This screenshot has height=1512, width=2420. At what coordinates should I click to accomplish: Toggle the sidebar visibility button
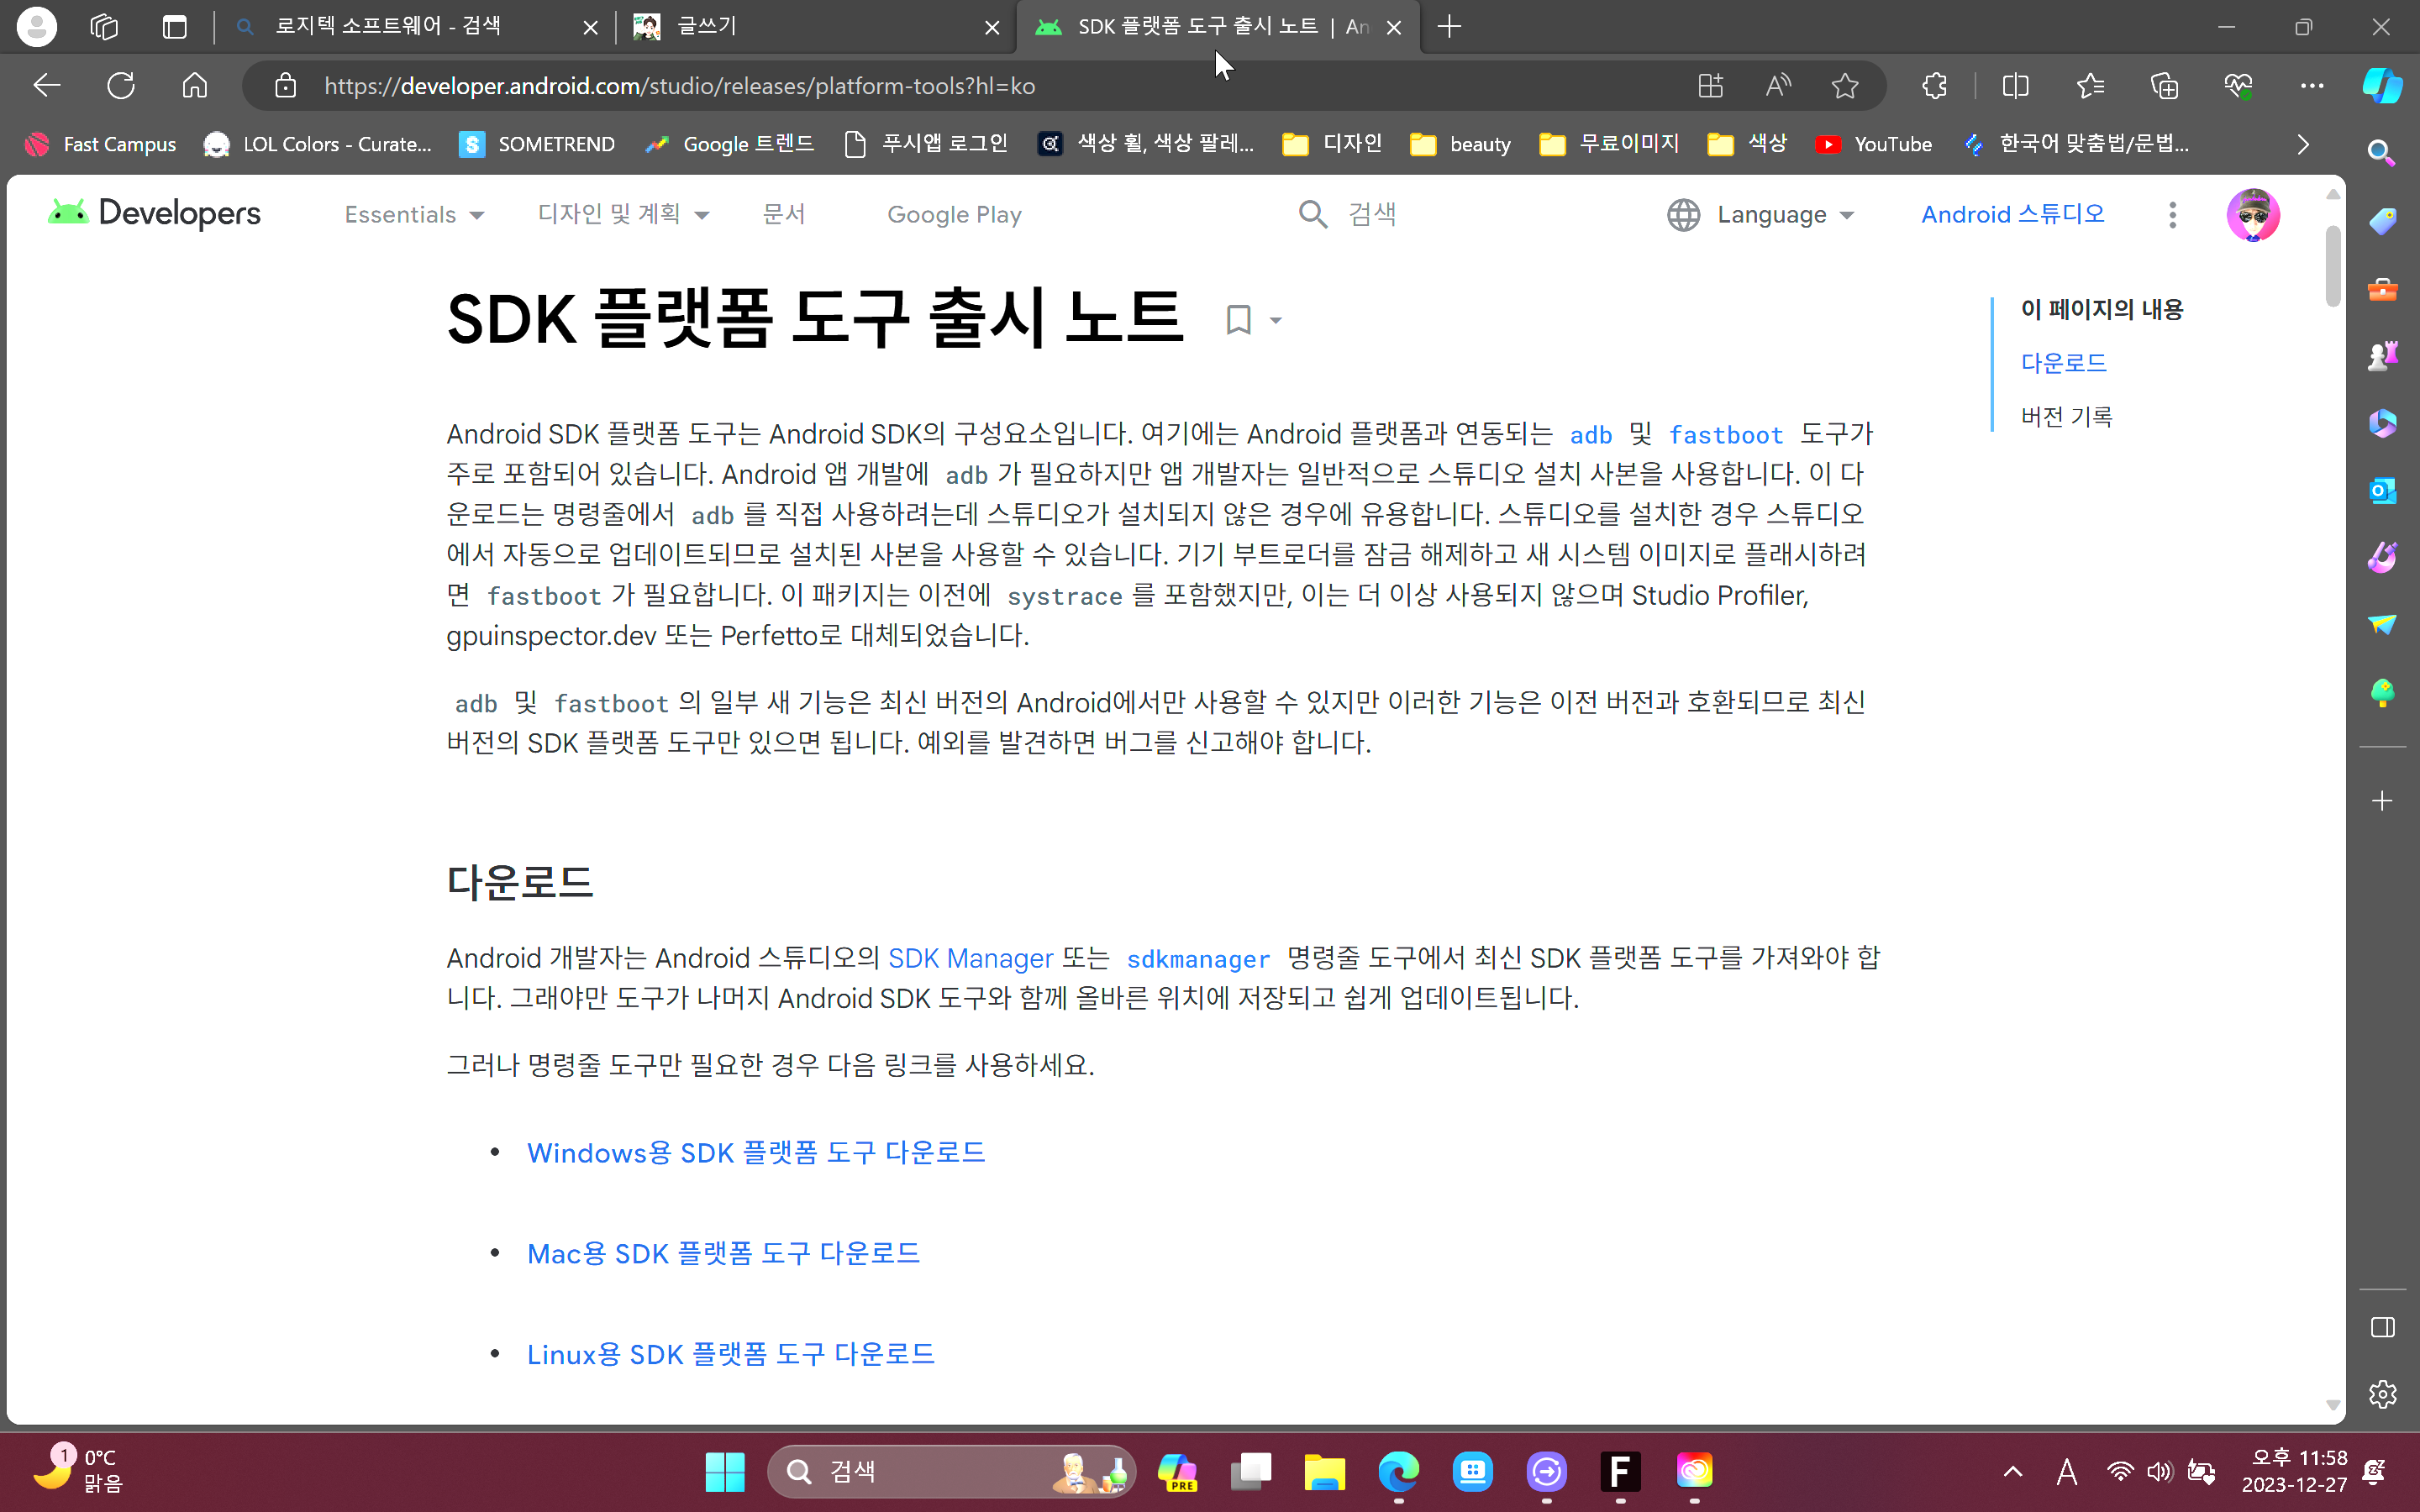pyautogui.click(x=2382, y=1327)
